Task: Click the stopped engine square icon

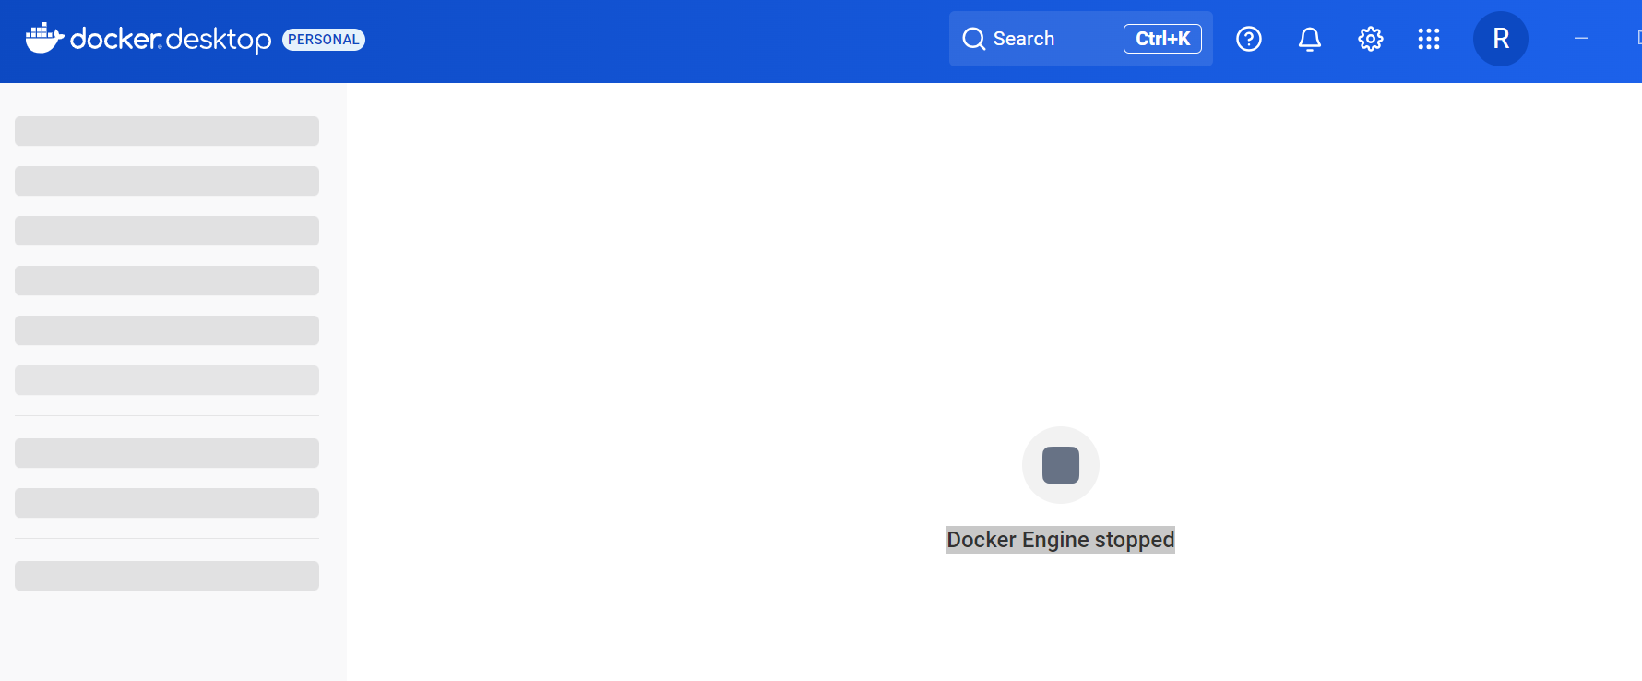Action: 1061,465
